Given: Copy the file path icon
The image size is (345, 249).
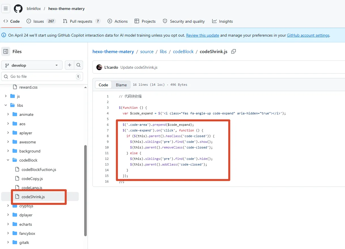Looking at the screenshot, I should point(234,51).
